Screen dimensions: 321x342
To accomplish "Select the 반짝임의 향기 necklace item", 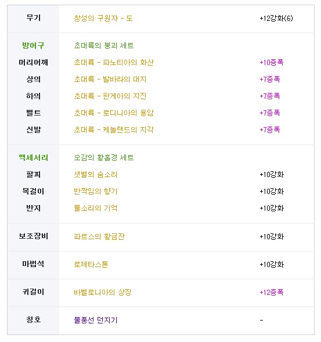I will pyautogui.click(x=96, y=191).
